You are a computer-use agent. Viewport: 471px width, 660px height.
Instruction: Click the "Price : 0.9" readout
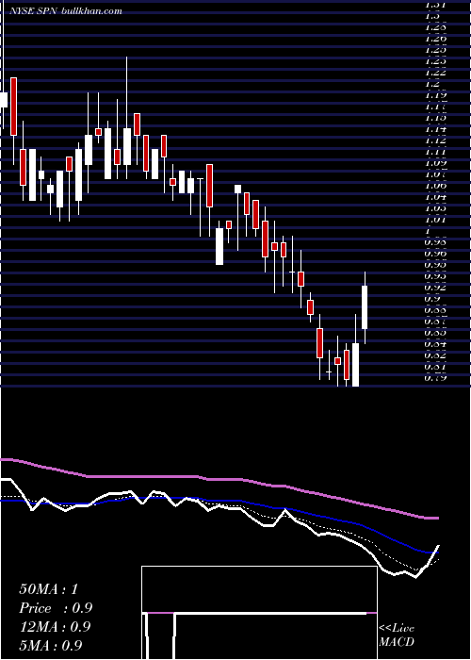(56, 608)
